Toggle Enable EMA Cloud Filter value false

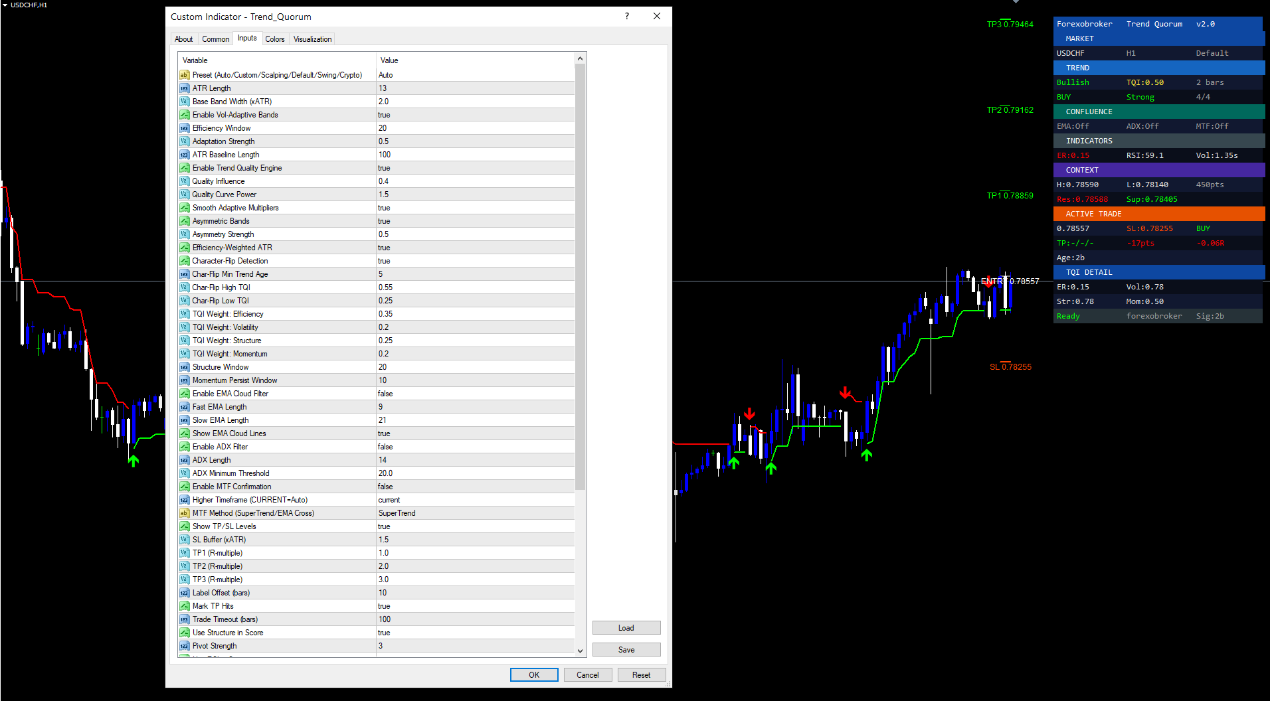pyautogui.click(x=475, y=394)
